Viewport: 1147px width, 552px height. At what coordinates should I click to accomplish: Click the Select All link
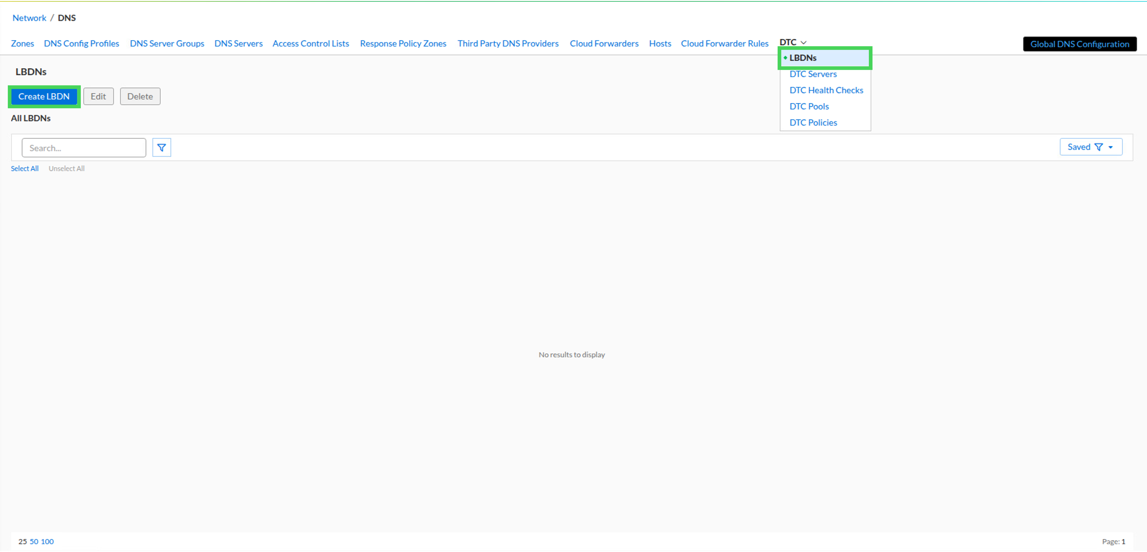25,168
